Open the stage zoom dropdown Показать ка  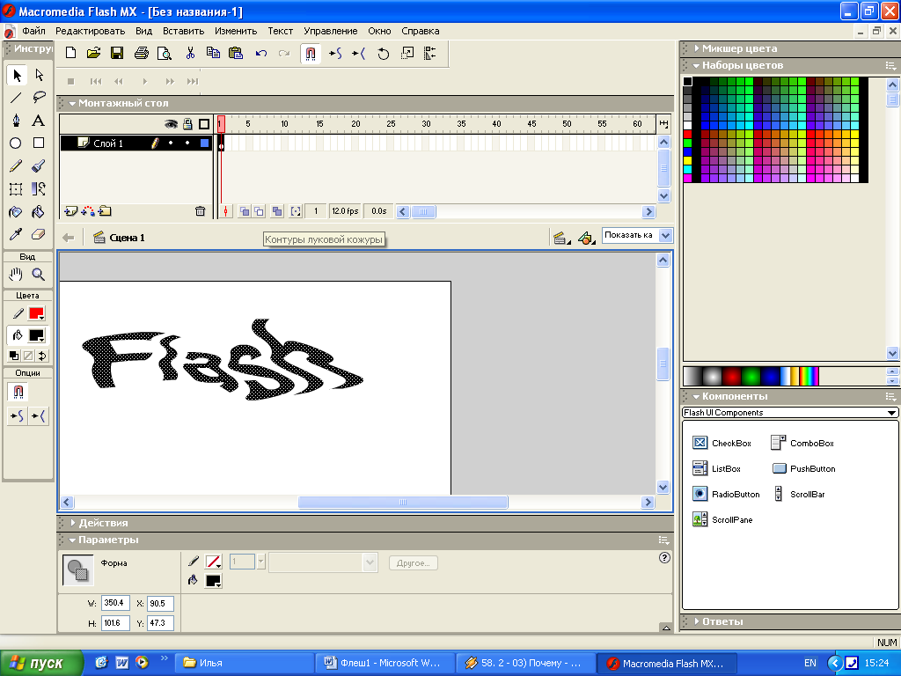(x=637, y=235)
